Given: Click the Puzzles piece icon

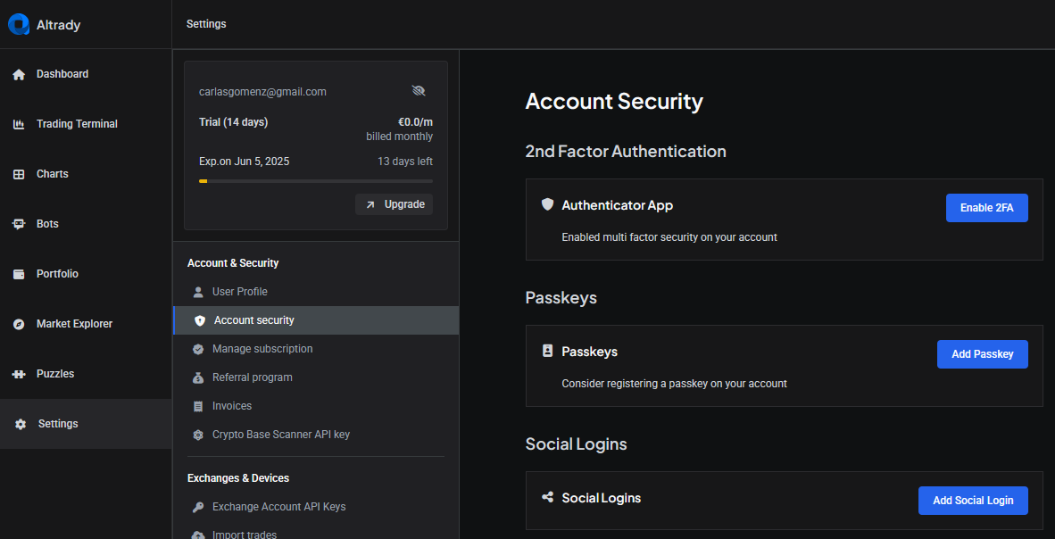Looking at the screenshot, I should click(19, 374).
